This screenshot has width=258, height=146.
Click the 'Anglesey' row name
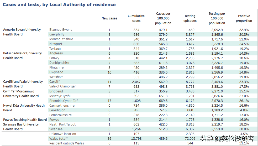click(x=56, y=53)
